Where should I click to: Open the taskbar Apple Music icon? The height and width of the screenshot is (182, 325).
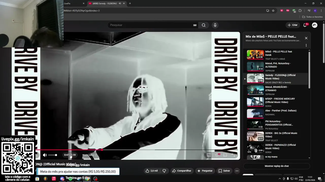54,178
